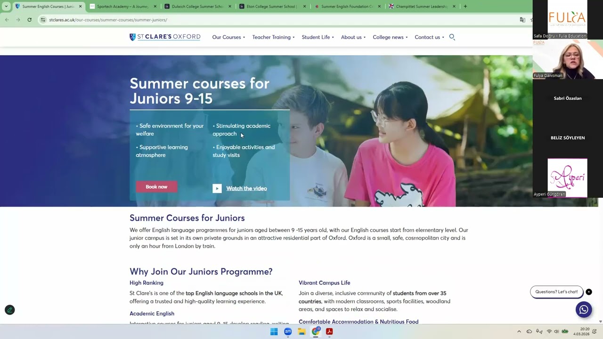Image resolution: width=603 pixels, height=339 pixels.
Task: Switch to the Dulwich College Summer School tab
Action: point(197,7)
